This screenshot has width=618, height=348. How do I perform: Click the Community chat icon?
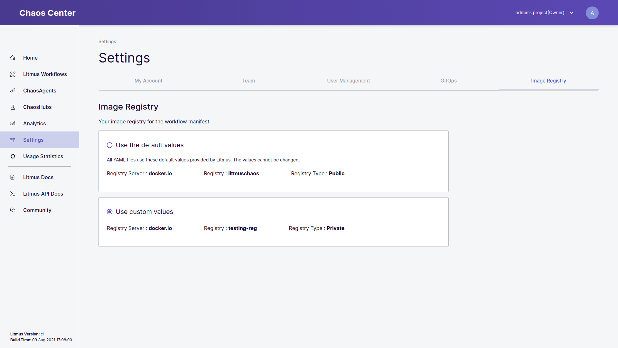click(x=13, y=210)
